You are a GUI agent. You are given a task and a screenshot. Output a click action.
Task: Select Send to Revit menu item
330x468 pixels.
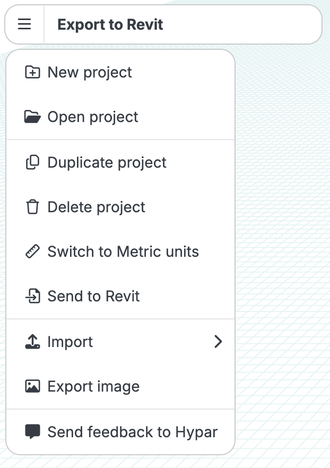[x=120, y=296]
